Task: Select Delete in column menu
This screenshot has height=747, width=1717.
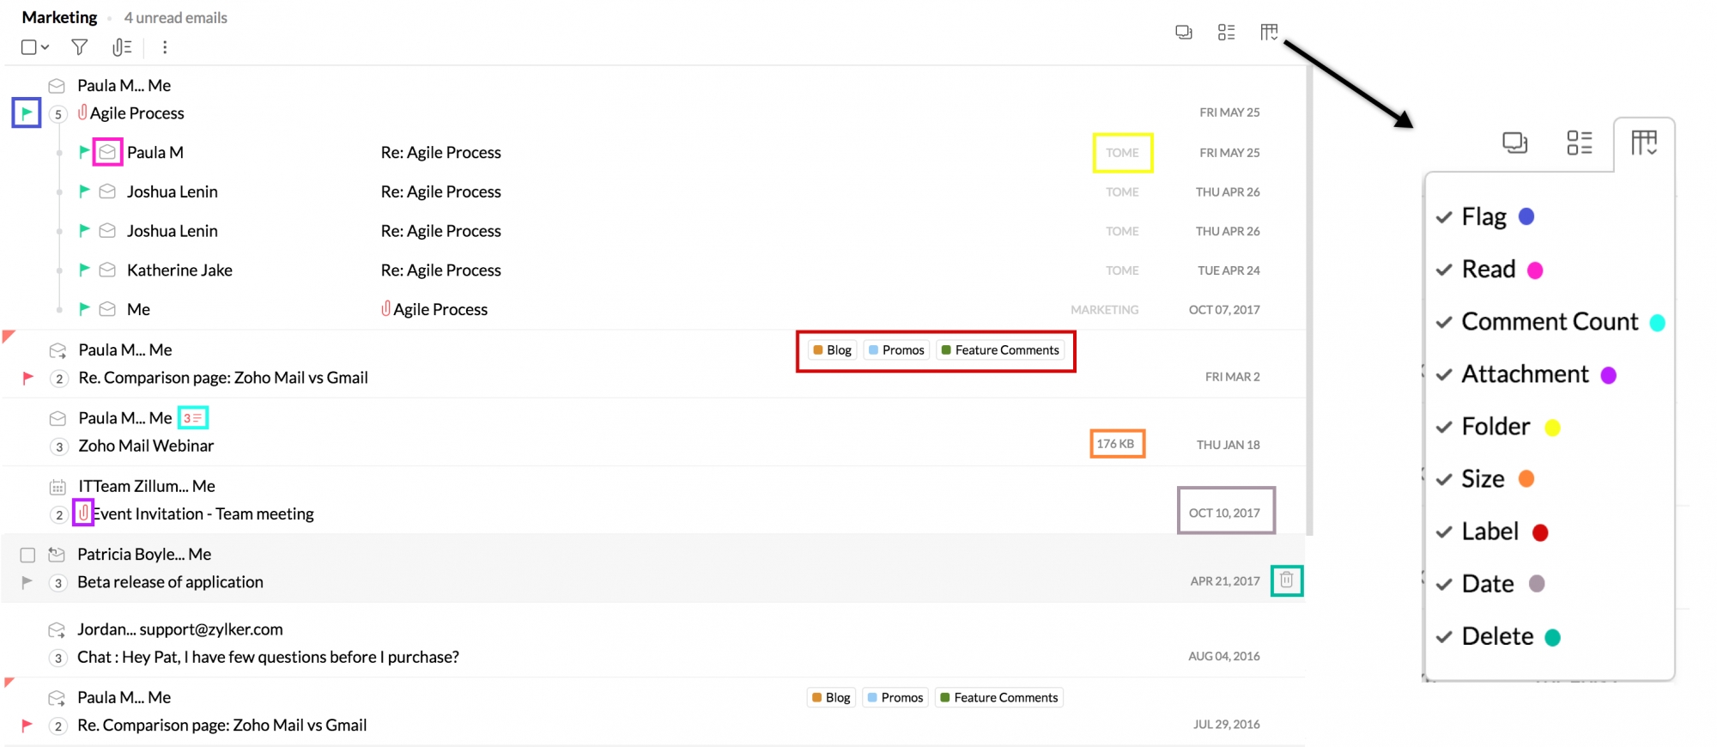Action: pos(1497,636)
